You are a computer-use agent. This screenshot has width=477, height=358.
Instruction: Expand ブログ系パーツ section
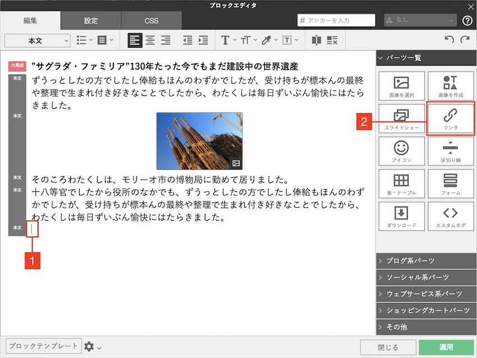(x=426, y=261)
